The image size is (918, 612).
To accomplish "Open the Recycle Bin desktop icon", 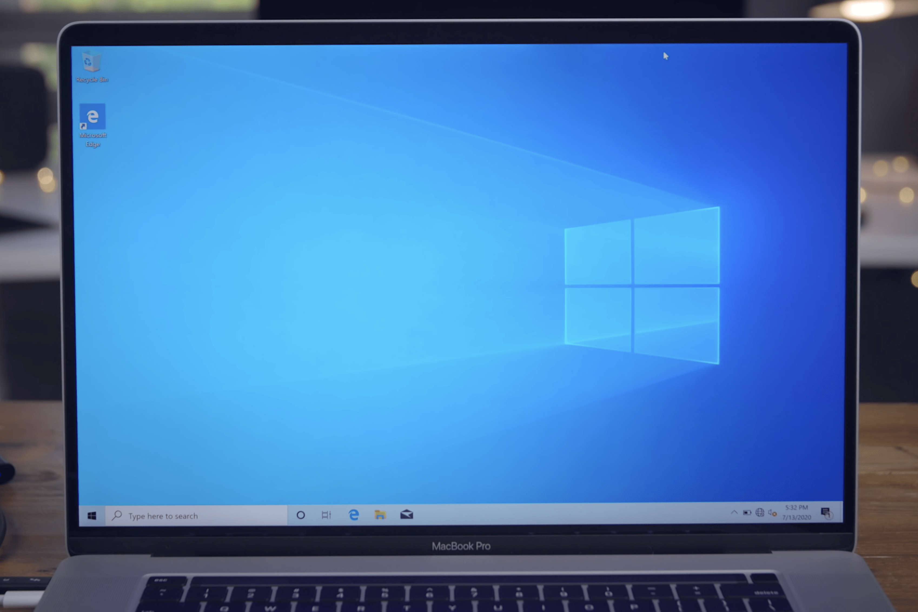I will (x=92, y=66).
